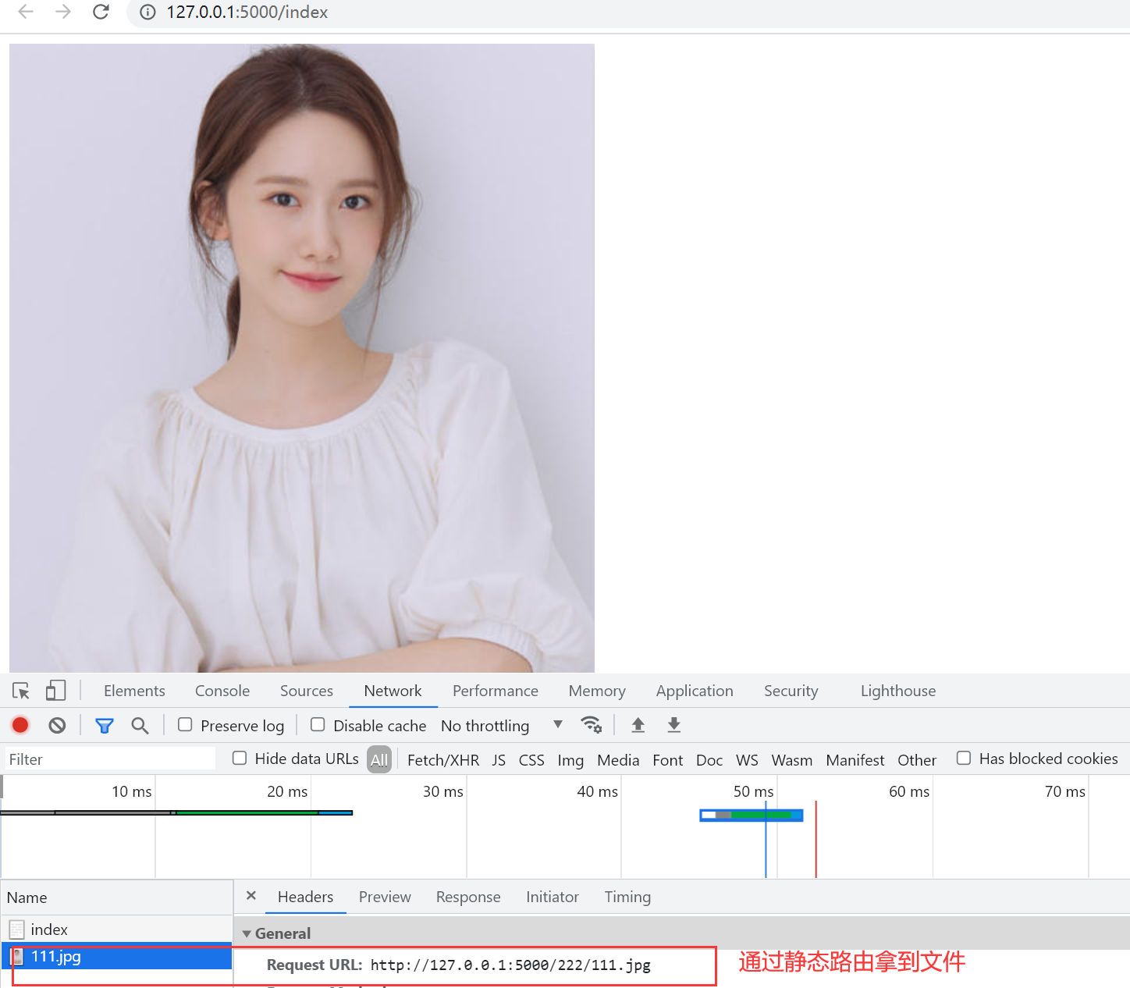Activate the inspect element picker icon
This screenshot has height=988, width=1130.
(21, 691)
